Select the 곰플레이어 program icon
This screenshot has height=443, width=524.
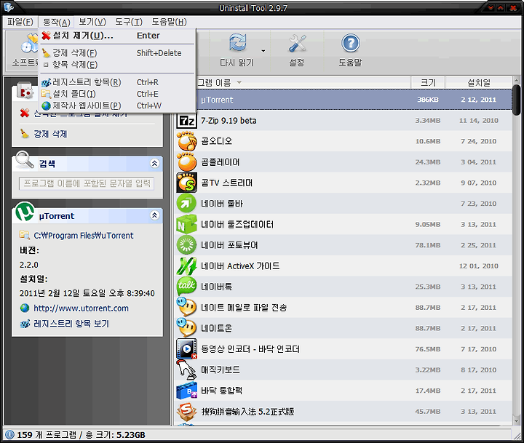pos(186,162)
